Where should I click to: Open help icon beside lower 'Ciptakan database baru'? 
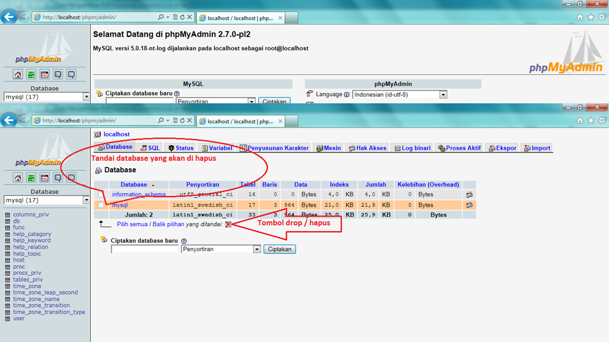pyautogui.click(x=184, y=241)
